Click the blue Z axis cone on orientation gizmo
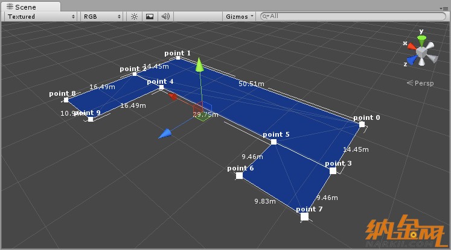451x250 pixels. 412,60
